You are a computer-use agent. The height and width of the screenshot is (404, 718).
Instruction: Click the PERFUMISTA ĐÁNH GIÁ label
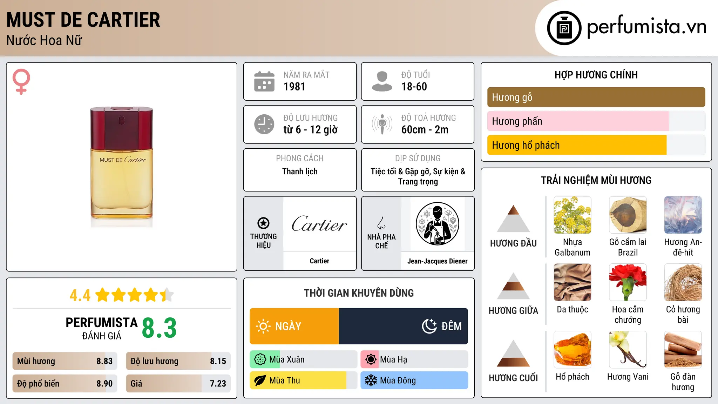(102, 328)
